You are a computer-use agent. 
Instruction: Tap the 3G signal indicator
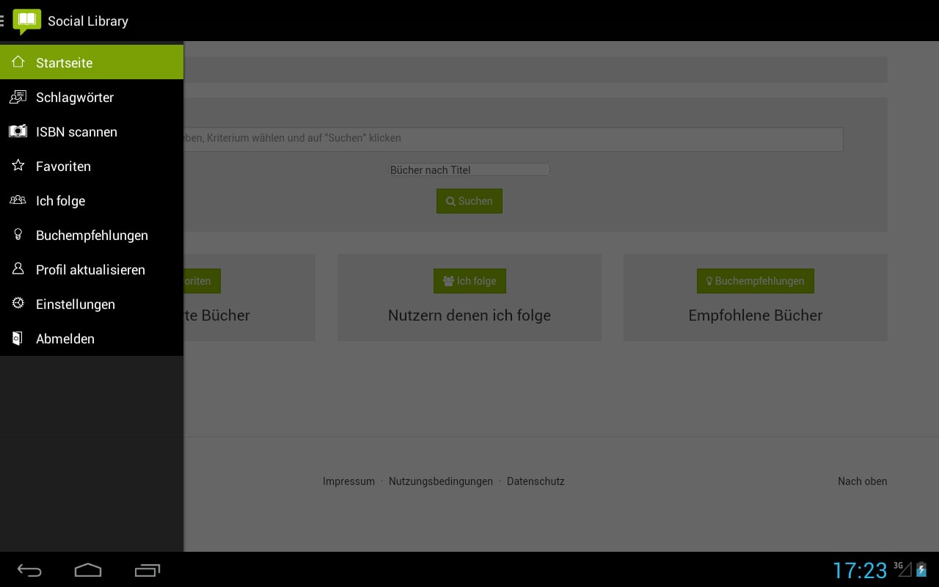point(902,569)
